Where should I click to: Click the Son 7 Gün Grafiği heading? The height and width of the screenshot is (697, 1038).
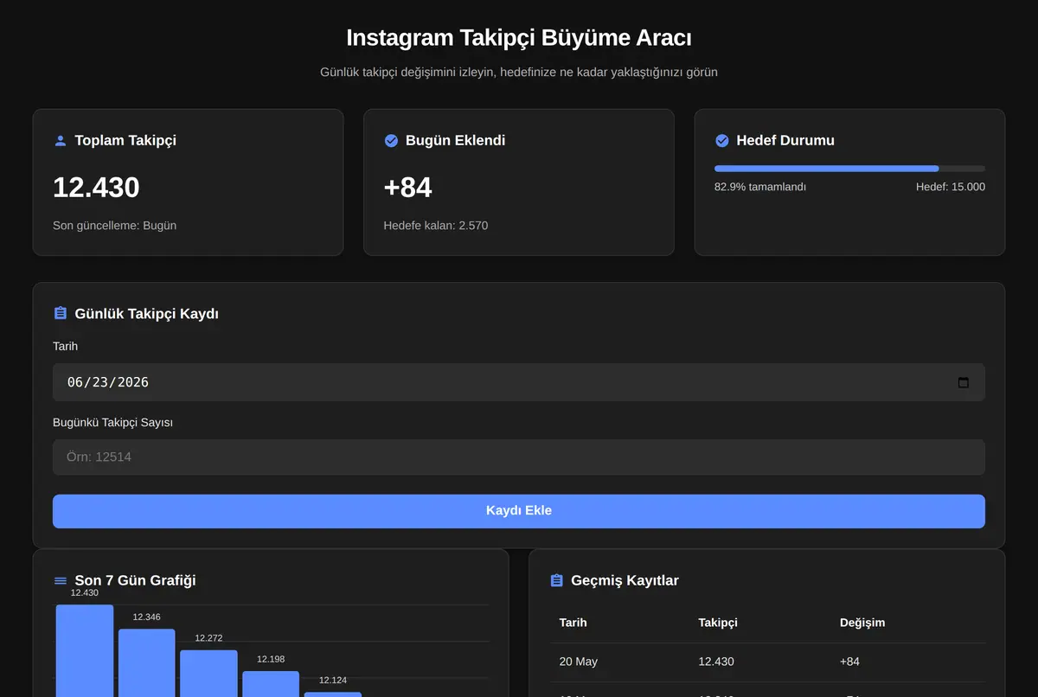pyautogui.click(x=136, y=580)
